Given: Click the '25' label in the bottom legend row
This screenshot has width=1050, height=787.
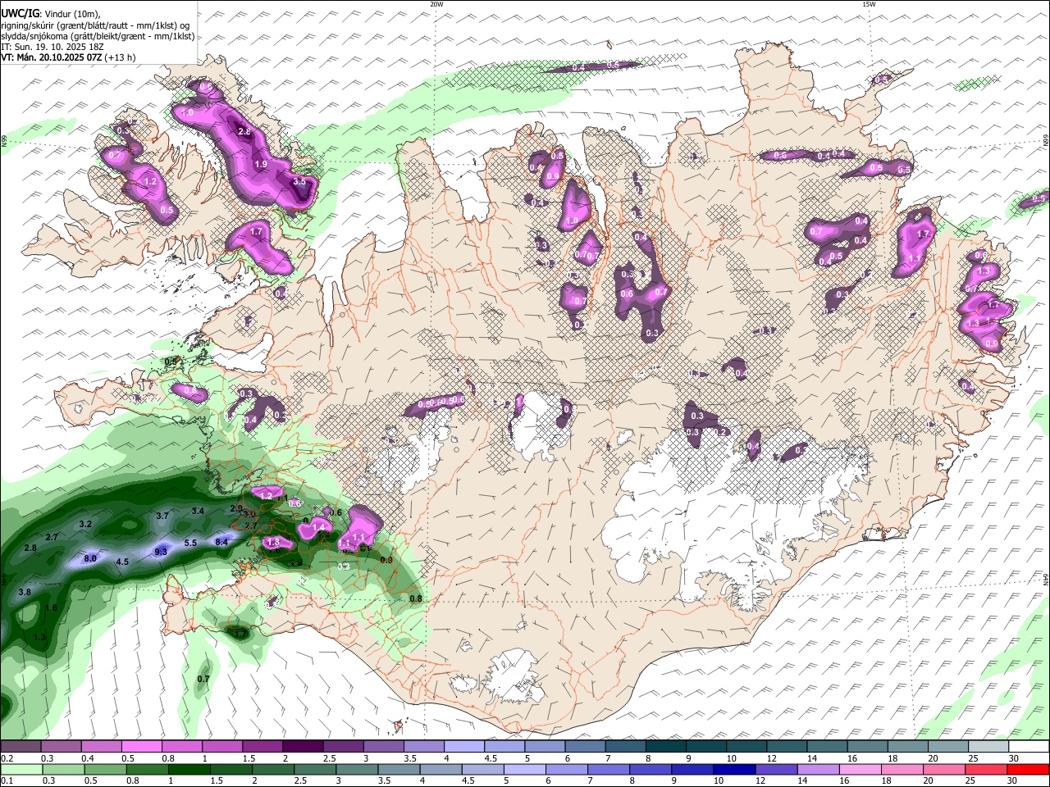Looking at the screenshot, I should coord(970,780).
